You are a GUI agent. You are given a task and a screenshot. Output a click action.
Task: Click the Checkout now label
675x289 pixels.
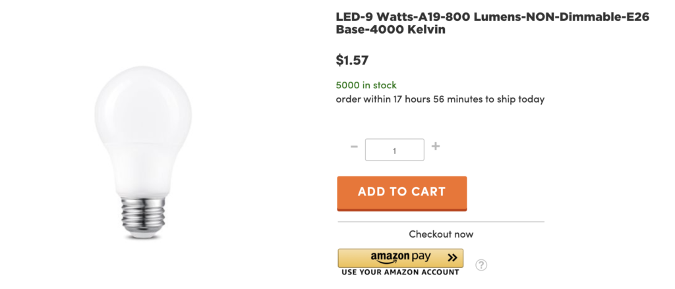441,234
